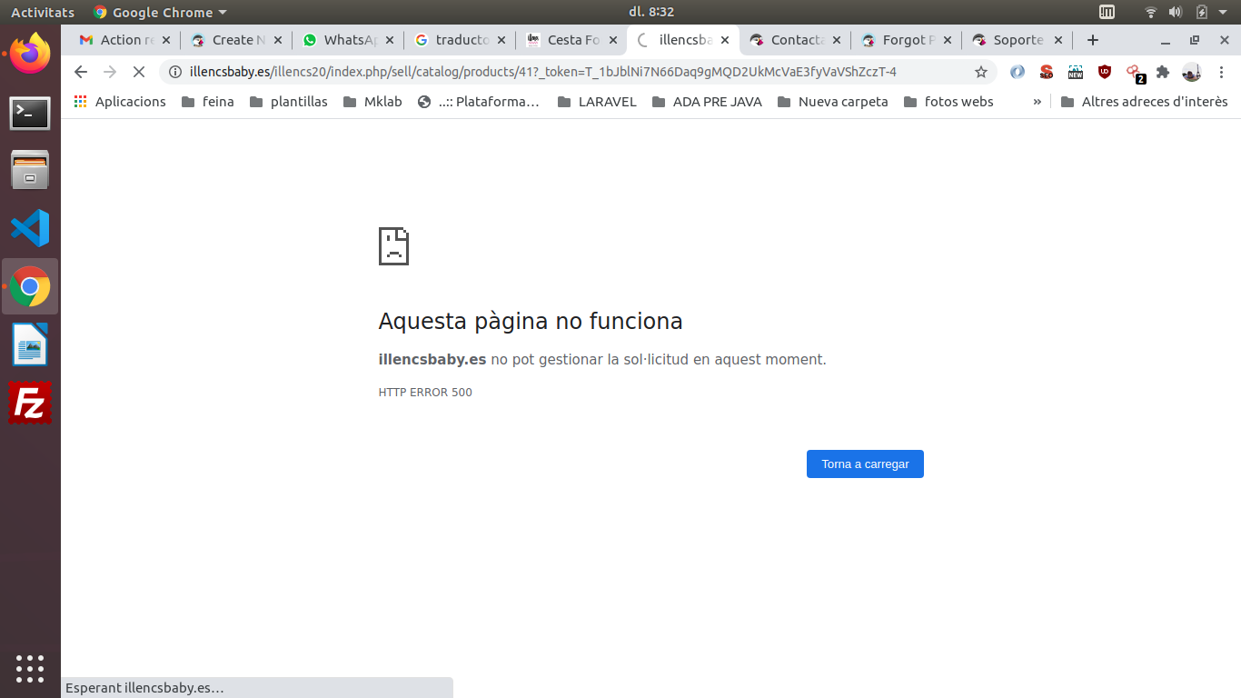Image resolution: width=1241 pixels, height=698 pixels.
Task: Open the Extensions puzzle piece menu
Action: (1163, 72)
